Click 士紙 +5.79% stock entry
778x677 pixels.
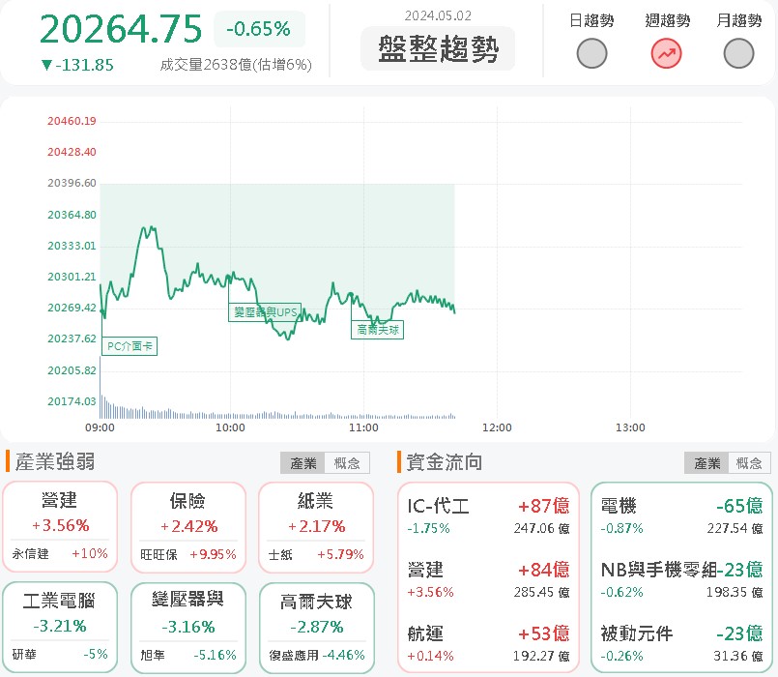tap(316, 554)
